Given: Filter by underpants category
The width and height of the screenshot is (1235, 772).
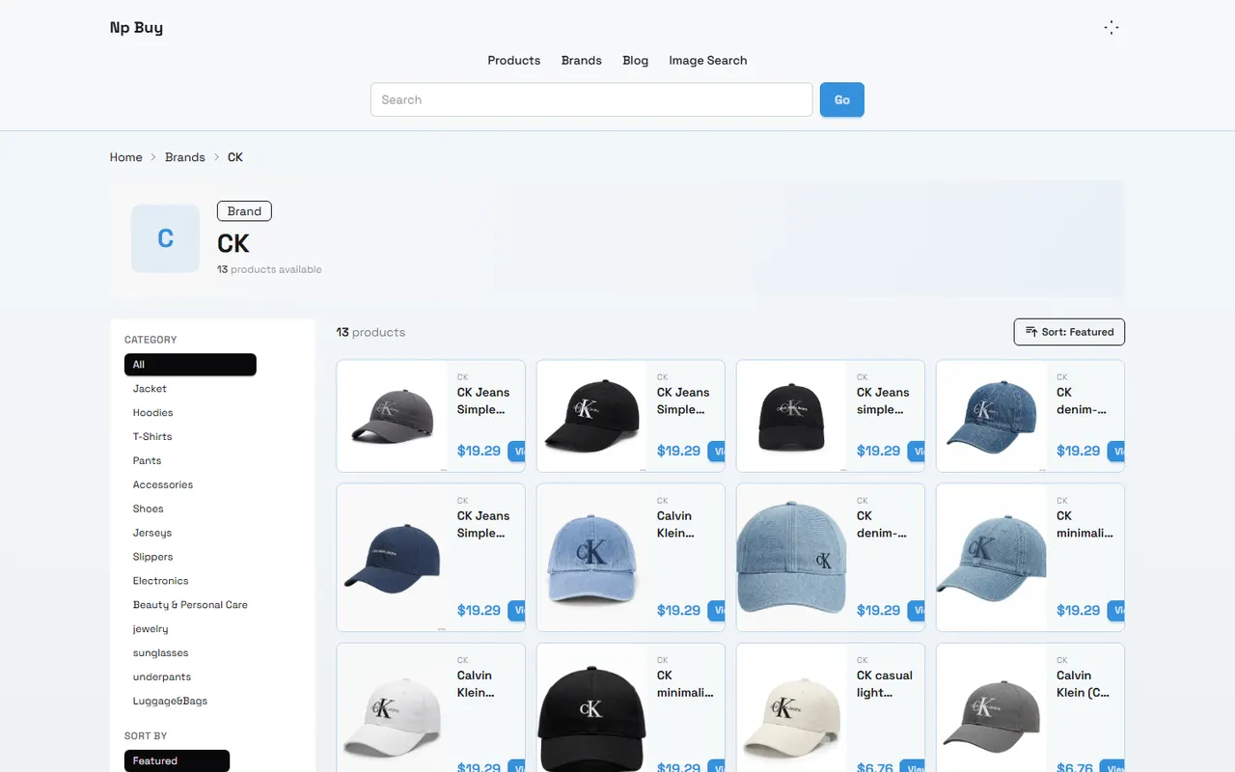Looking at the screenshot, I should pyautogui.click(x=162, y=677).
